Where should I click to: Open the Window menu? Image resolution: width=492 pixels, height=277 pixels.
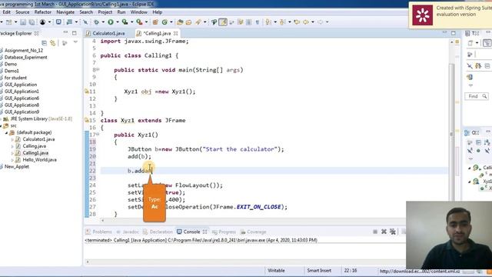click(x=138, y=12)
